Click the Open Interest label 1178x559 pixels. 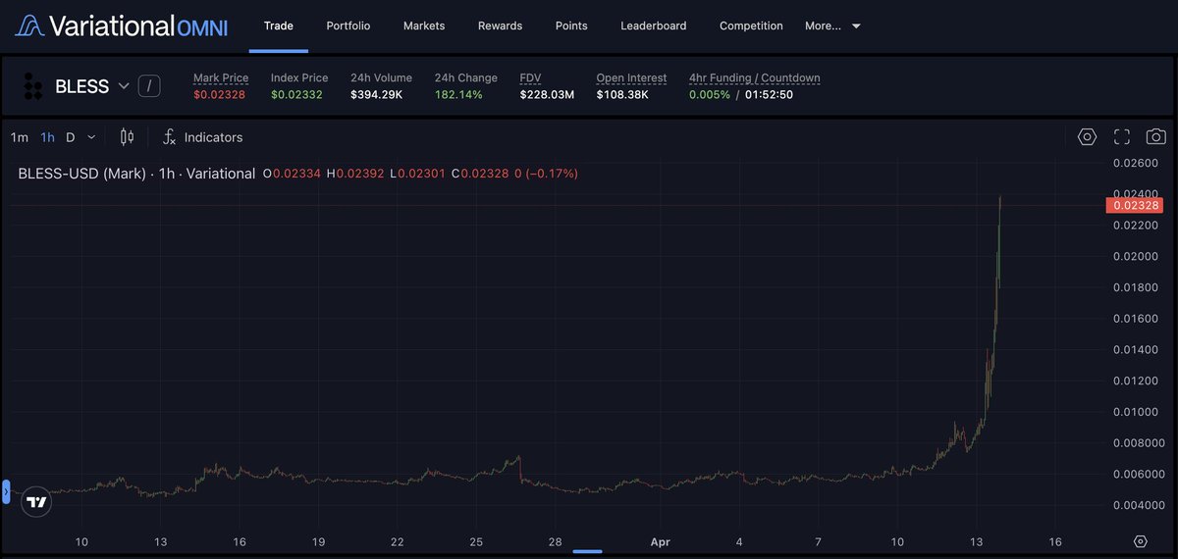point(631,77)
